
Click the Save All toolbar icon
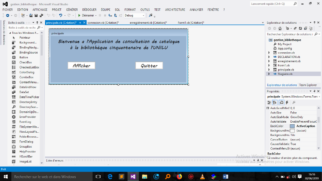pos(41,15)
